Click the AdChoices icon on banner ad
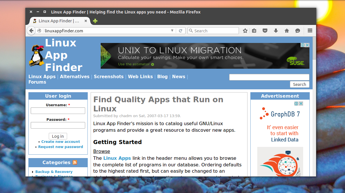 tap(303, 45)
